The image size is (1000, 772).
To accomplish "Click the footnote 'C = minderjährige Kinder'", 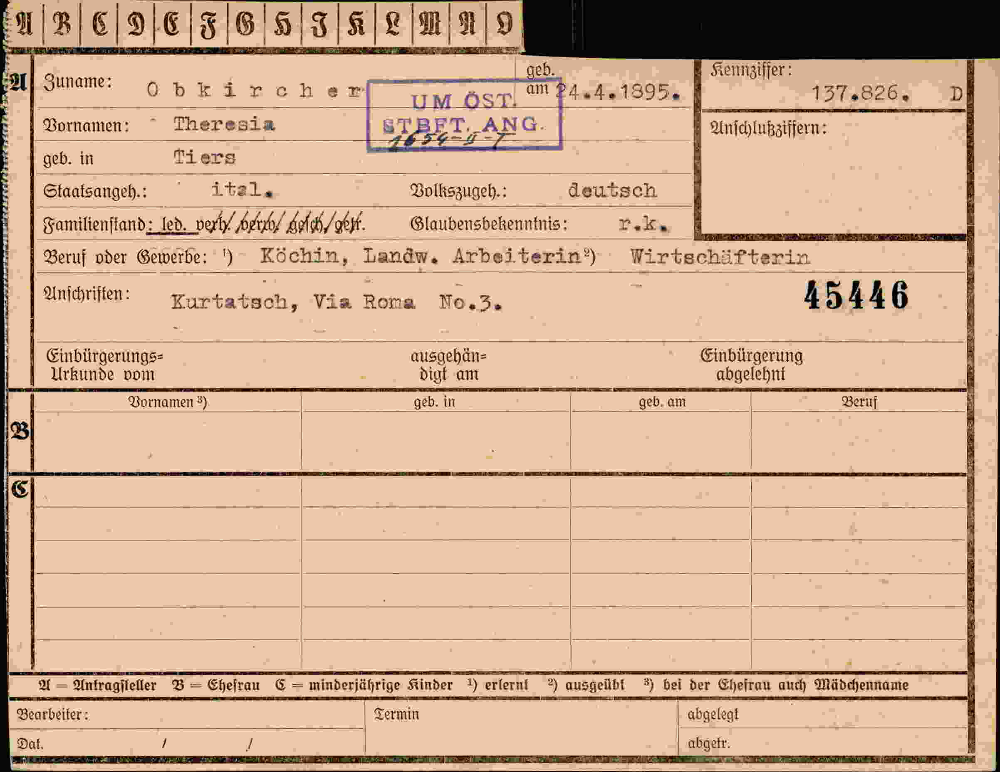I will [x=364, y=685].
